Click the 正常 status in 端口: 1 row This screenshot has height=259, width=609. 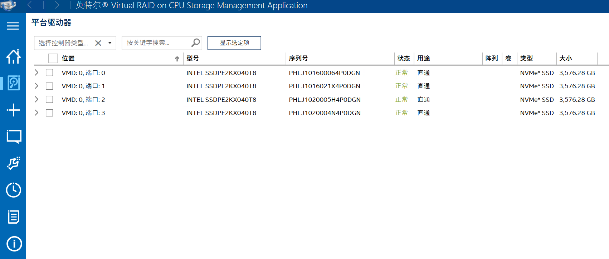tap(401, 86)
